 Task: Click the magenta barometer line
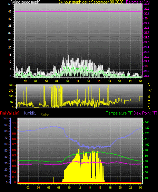tap(78, 11)
